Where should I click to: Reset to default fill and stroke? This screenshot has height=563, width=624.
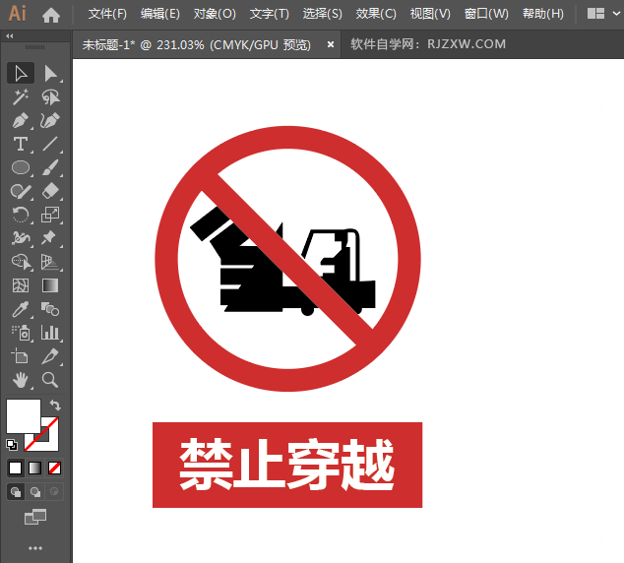pyautogui.click(x=12, y=445)
